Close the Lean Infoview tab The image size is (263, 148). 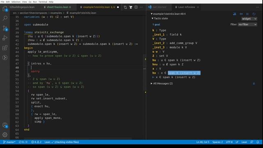198,7
